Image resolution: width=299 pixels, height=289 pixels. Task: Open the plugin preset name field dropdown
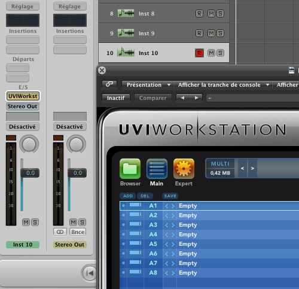252,98
